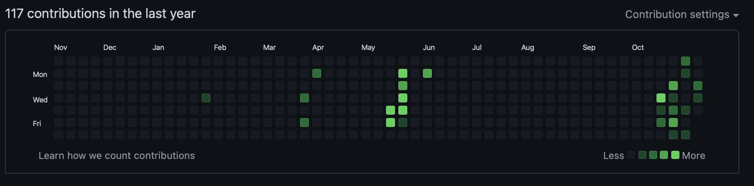Click the green Friday cell in late March

(x=304, y=122)
